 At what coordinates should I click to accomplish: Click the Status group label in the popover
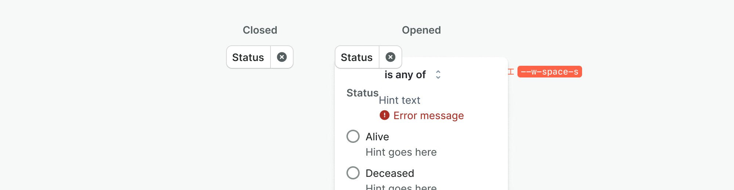click(362, 93)
